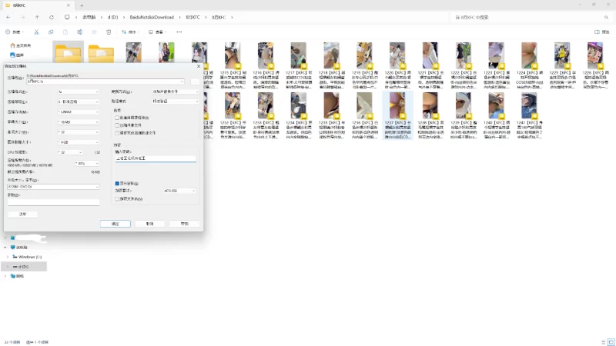616x346 pixels.
Task: Go up one folder level
Action: click(37, 17)
